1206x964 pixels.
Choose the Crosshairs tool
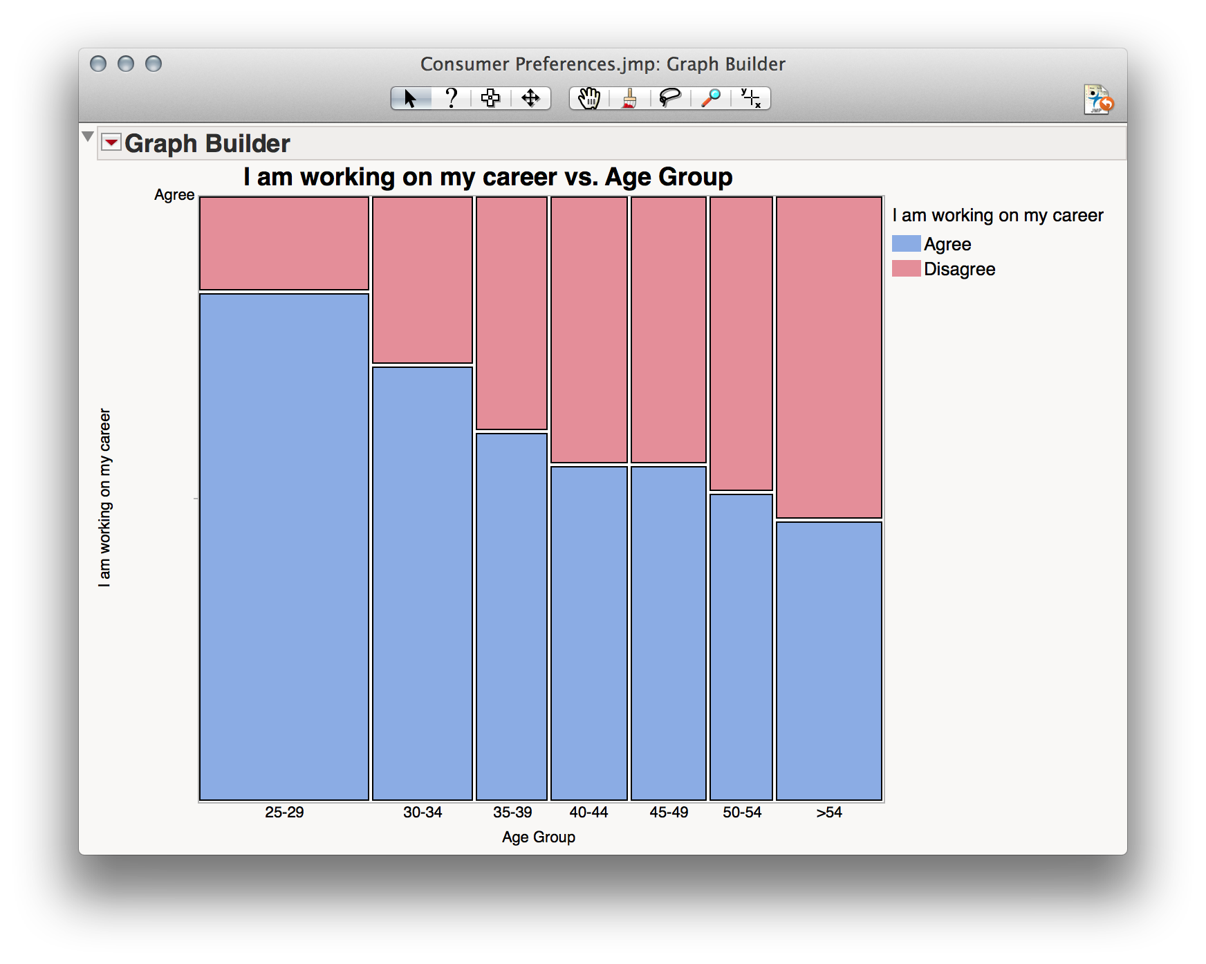pyautogui.click(x=490, y=100)
